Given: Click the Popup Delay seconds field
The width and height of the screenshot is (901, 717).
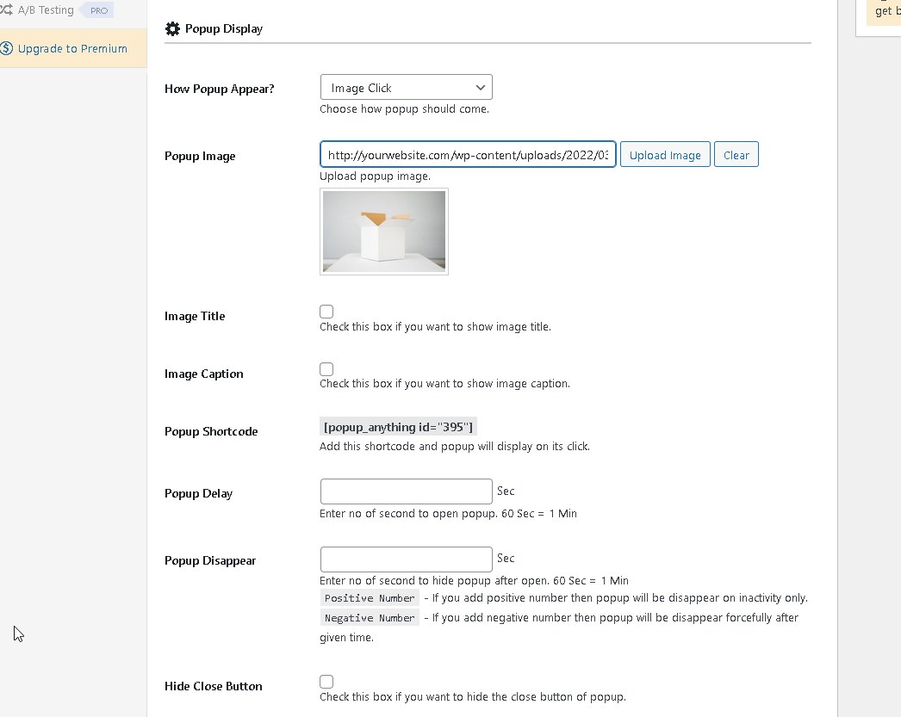Looking at the screenshot, I should 406,491.
